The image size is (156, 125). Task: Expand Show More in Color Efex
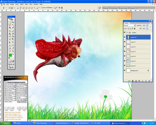coord(8,102)
